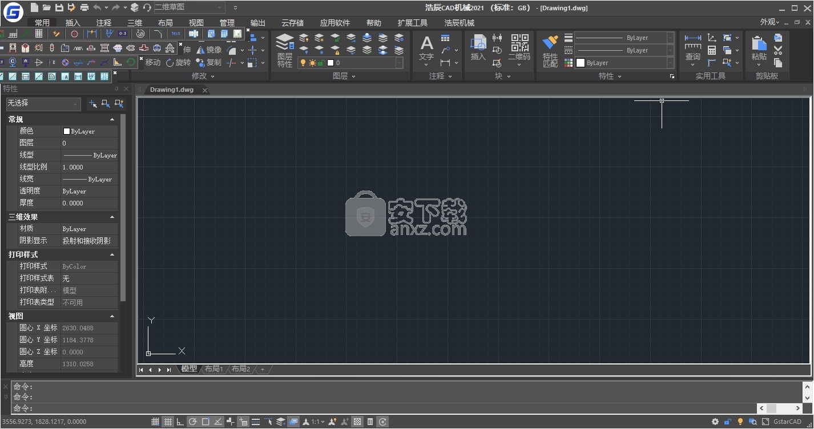This screenshot has height=429, width=814.
Task: Click the table icon in 注释 panel
Action: tap(445, 38)
